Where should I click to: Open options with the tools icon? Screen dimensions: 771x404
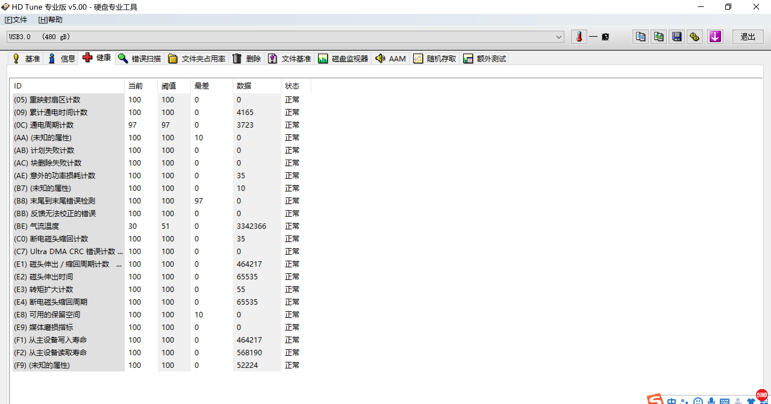(x=695, y=37)
